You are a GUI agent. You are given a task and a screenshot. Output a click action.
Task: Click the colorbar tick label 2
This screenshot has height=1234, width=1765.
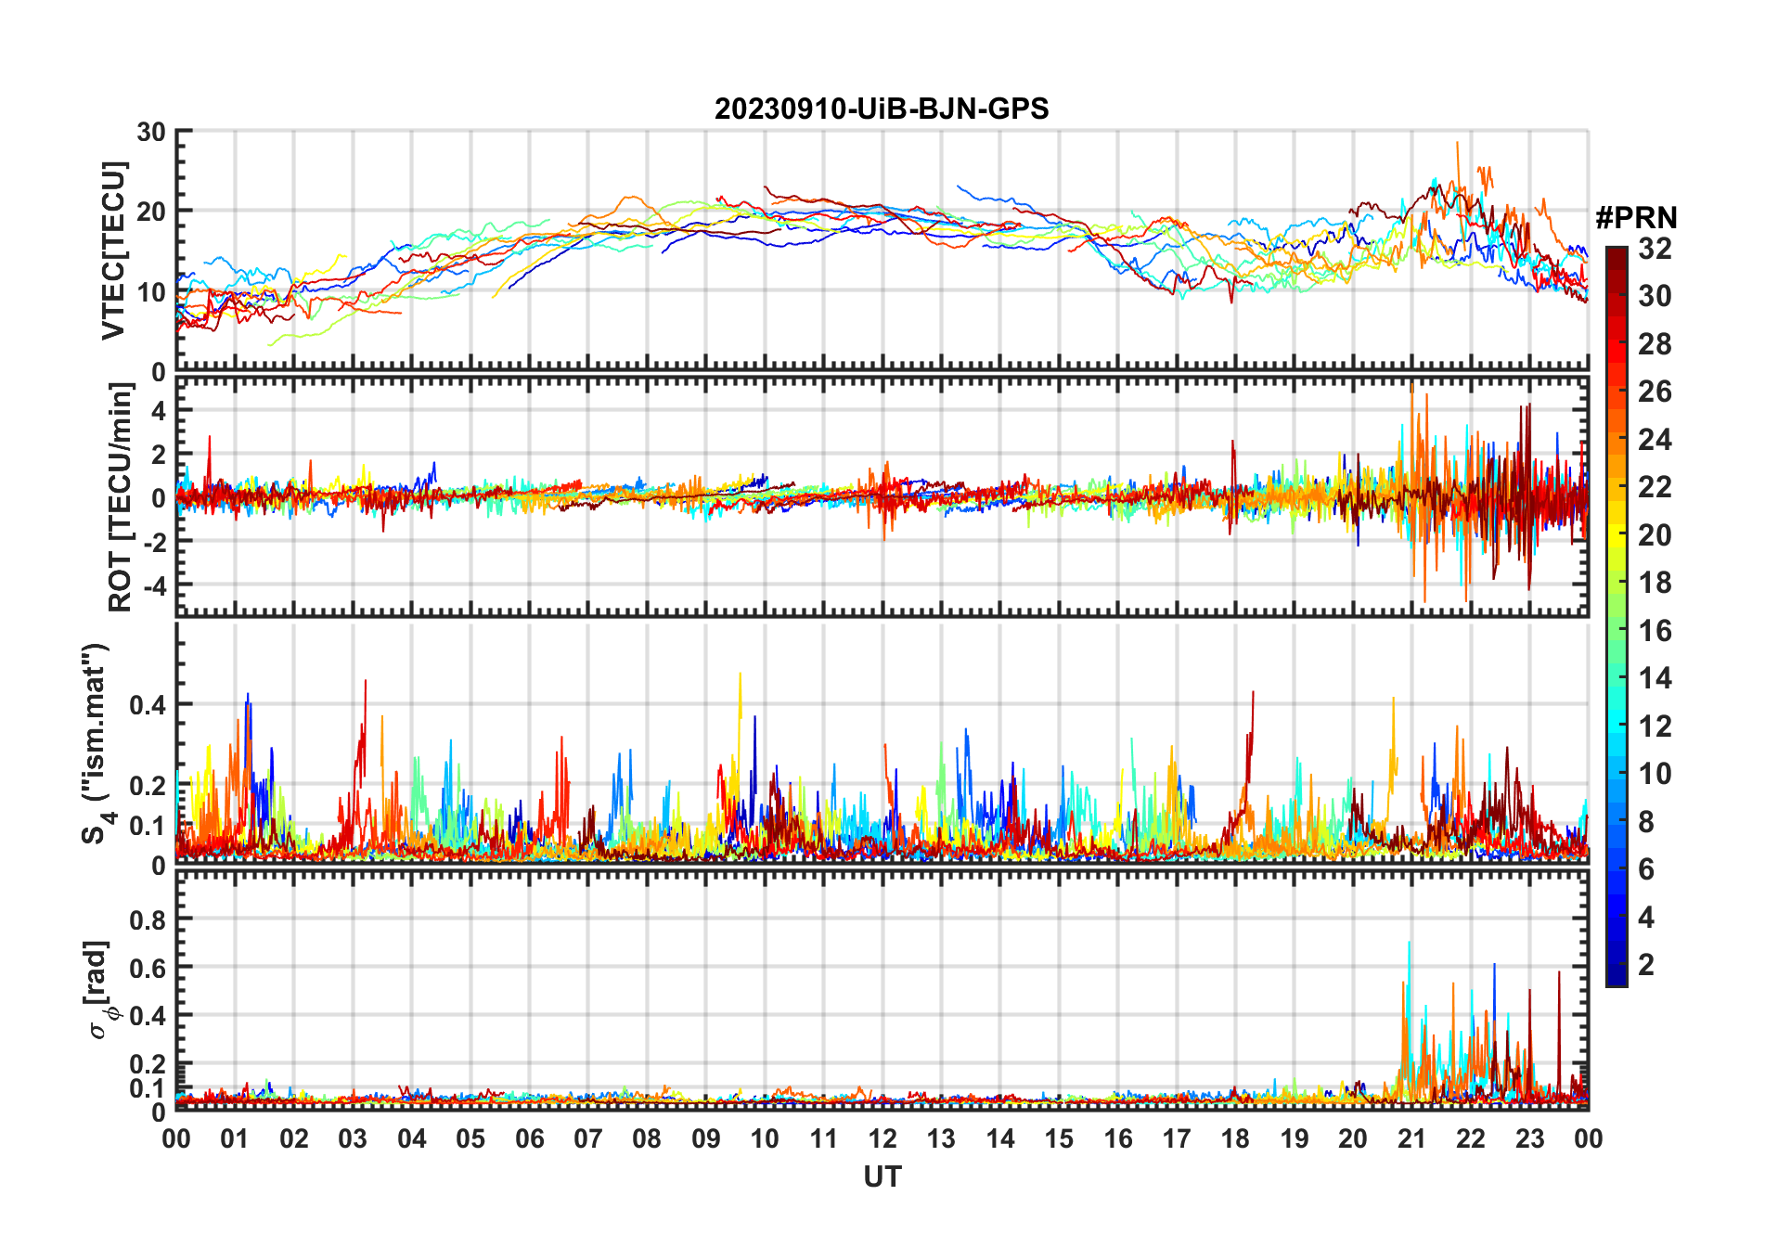1646,965
